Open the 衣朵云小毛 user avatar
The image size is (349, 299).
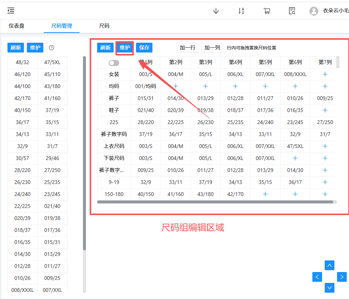click(x=314, y=10)
